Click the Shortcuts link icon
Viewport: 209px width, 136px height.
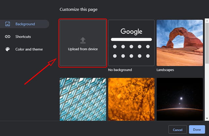8,37
